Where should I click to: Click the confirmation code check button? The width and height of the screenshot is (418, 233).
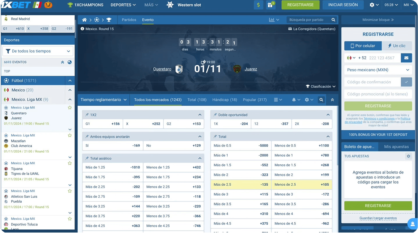click(406, 82)
